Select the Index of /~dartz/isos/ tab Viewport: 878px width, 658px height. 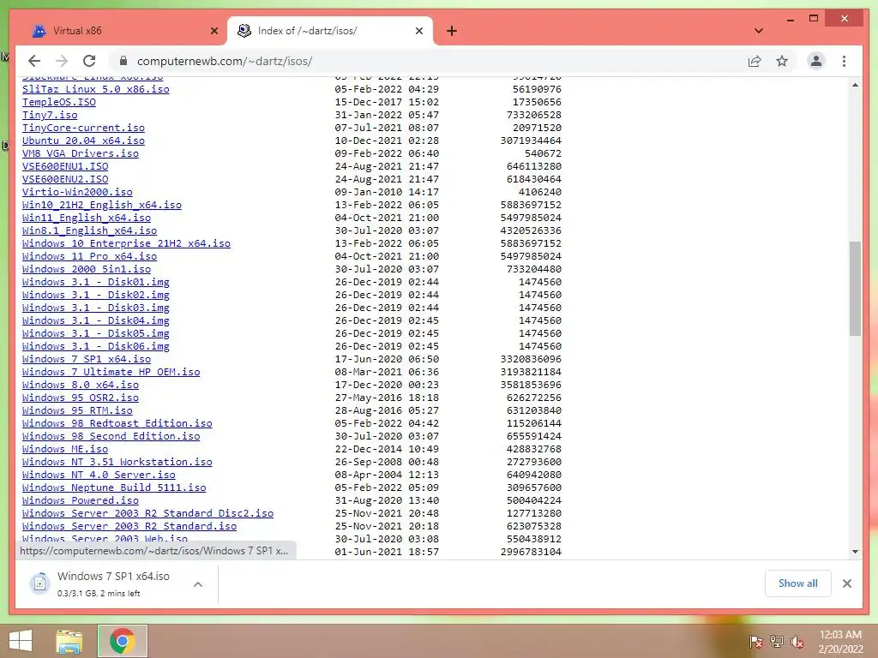[x=329, y=31]
